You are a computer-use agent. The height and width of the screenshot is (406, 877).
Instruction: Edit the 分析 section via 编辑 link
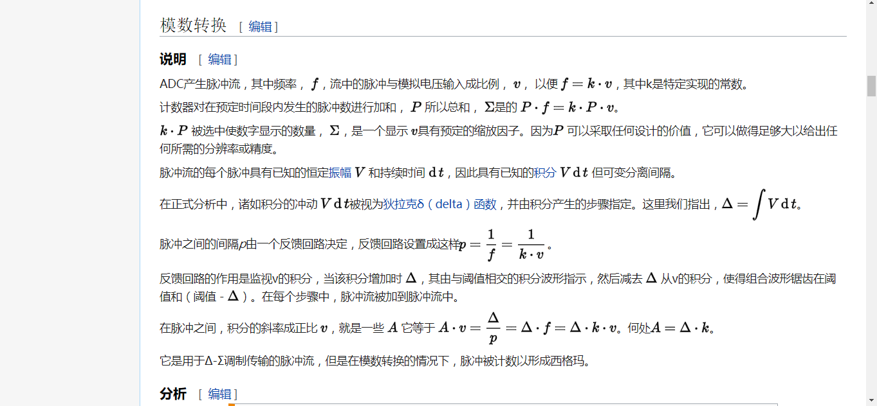click(219, 394)
